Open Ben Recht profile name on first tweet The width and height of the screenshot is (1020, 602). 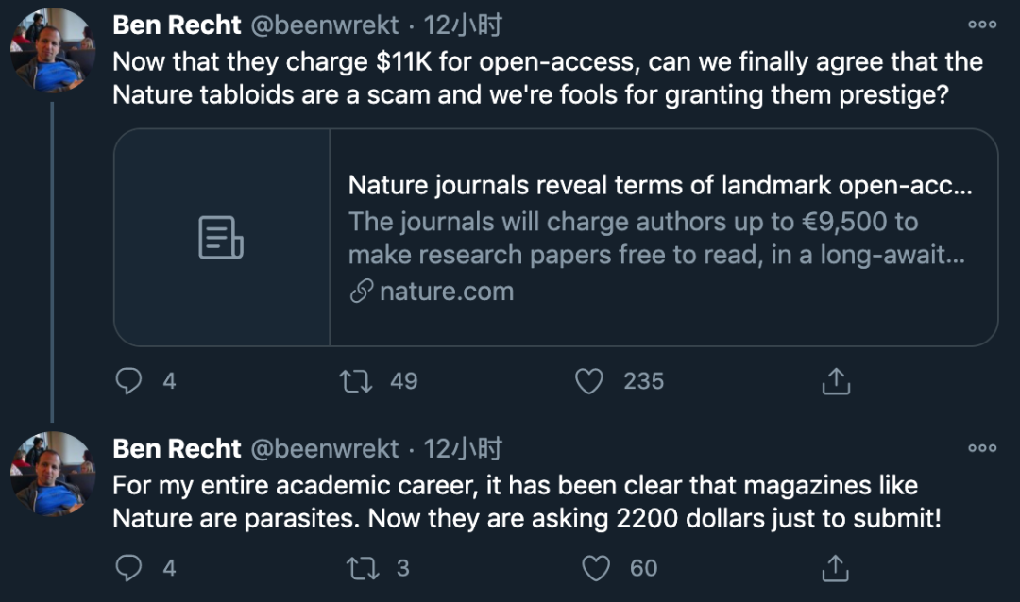coord(177,25)
